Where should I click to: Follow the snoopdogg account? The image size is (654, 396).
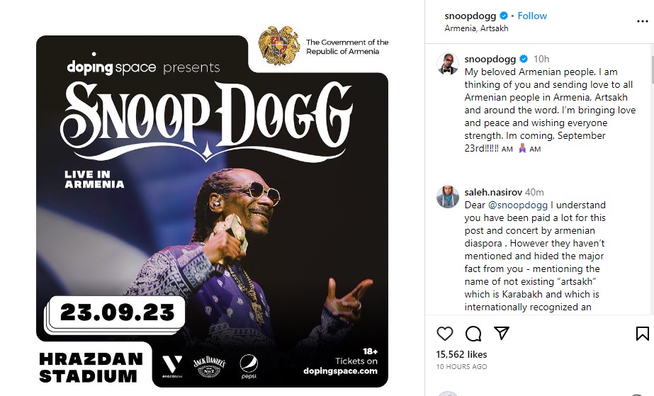point(532,16)
